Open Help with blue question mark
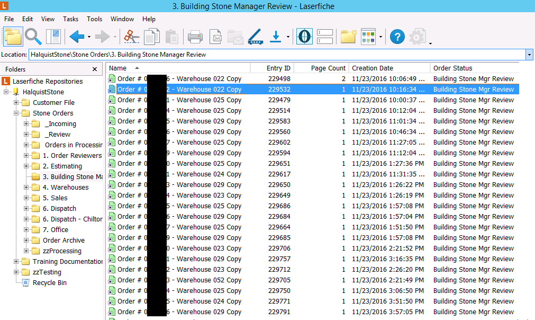Viewport: 535px width, 320px height. pyautogui.click(x=397, y=37)
